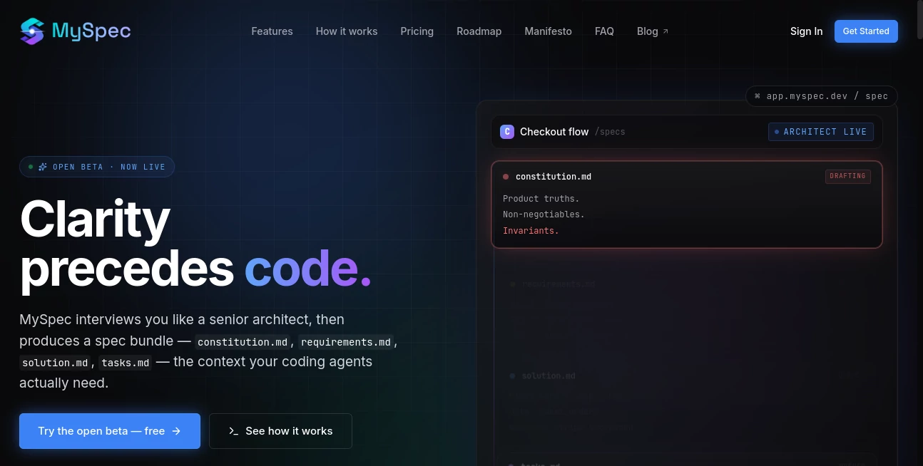
Task: Open the Manifesto nav link
Action: click(548, 31)
